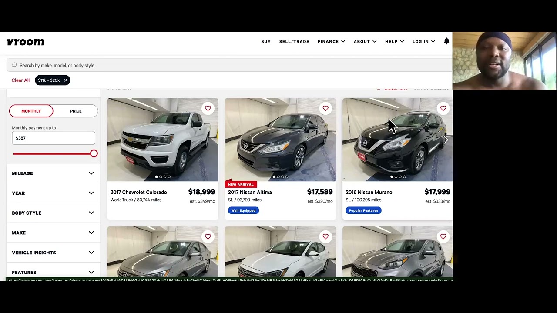Viewport: 557px width, 313px height.
Task: Focus the make, model, body style search box
Action: tap(230, 65)
